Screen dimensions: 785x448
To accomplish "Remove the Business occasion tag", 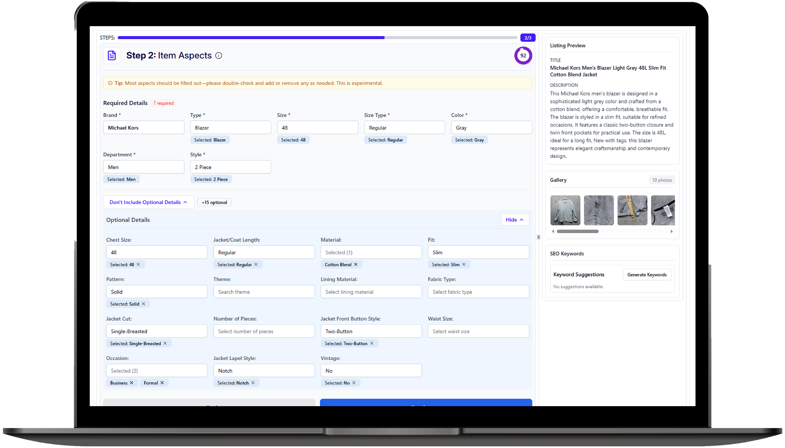I will (x=132, y=383).
